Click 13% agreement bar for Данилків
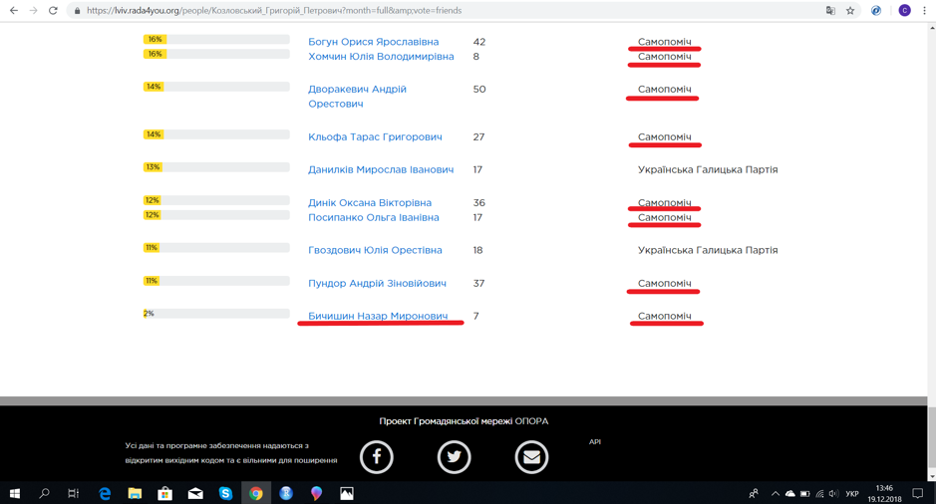The height and width of the screenshot is (504, 936). pos(216,167)
